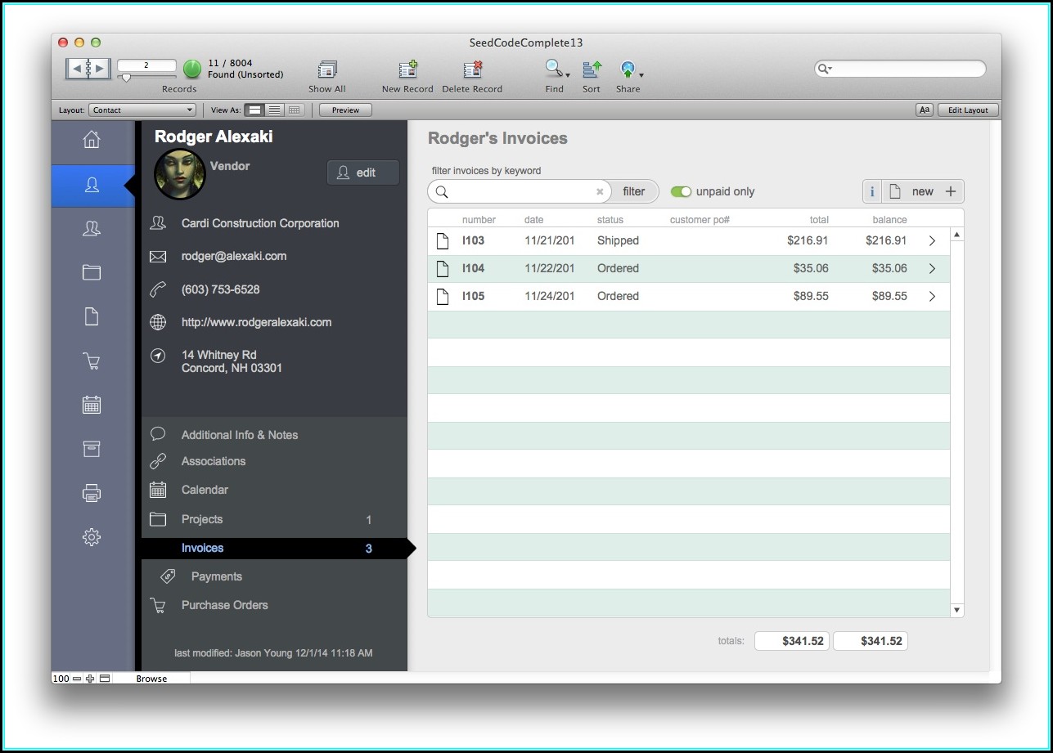Open the calendar icon in left sidebar
1053x753 pixels.
(92, 404)
